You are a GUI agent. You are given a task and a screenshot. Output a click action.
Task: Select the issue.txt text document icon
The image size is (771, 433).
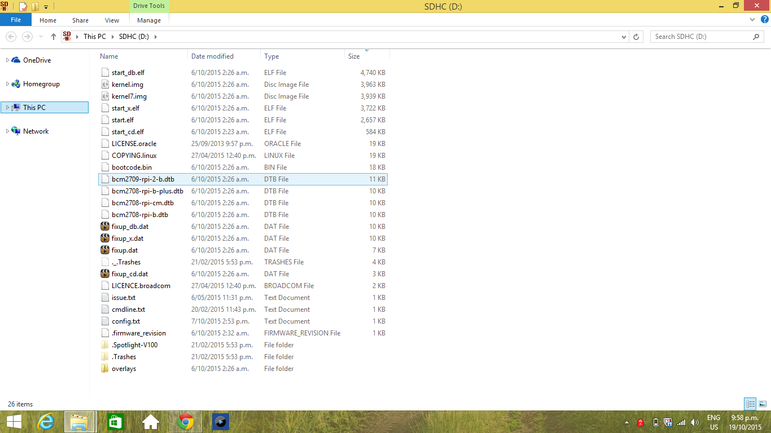point(104,298)
